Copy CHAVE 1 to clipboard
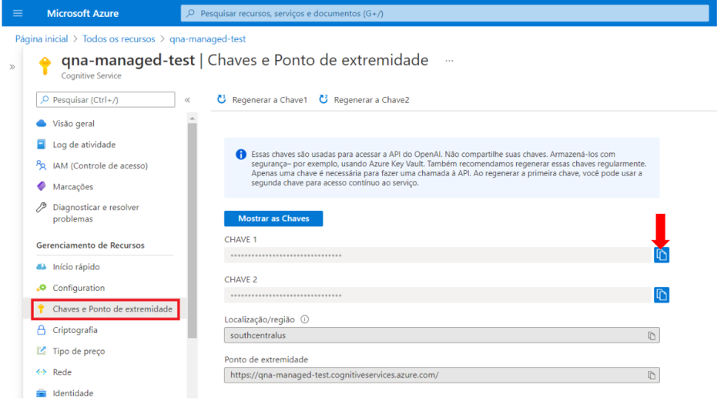724x417 pixels. click(x=661, y=255)
